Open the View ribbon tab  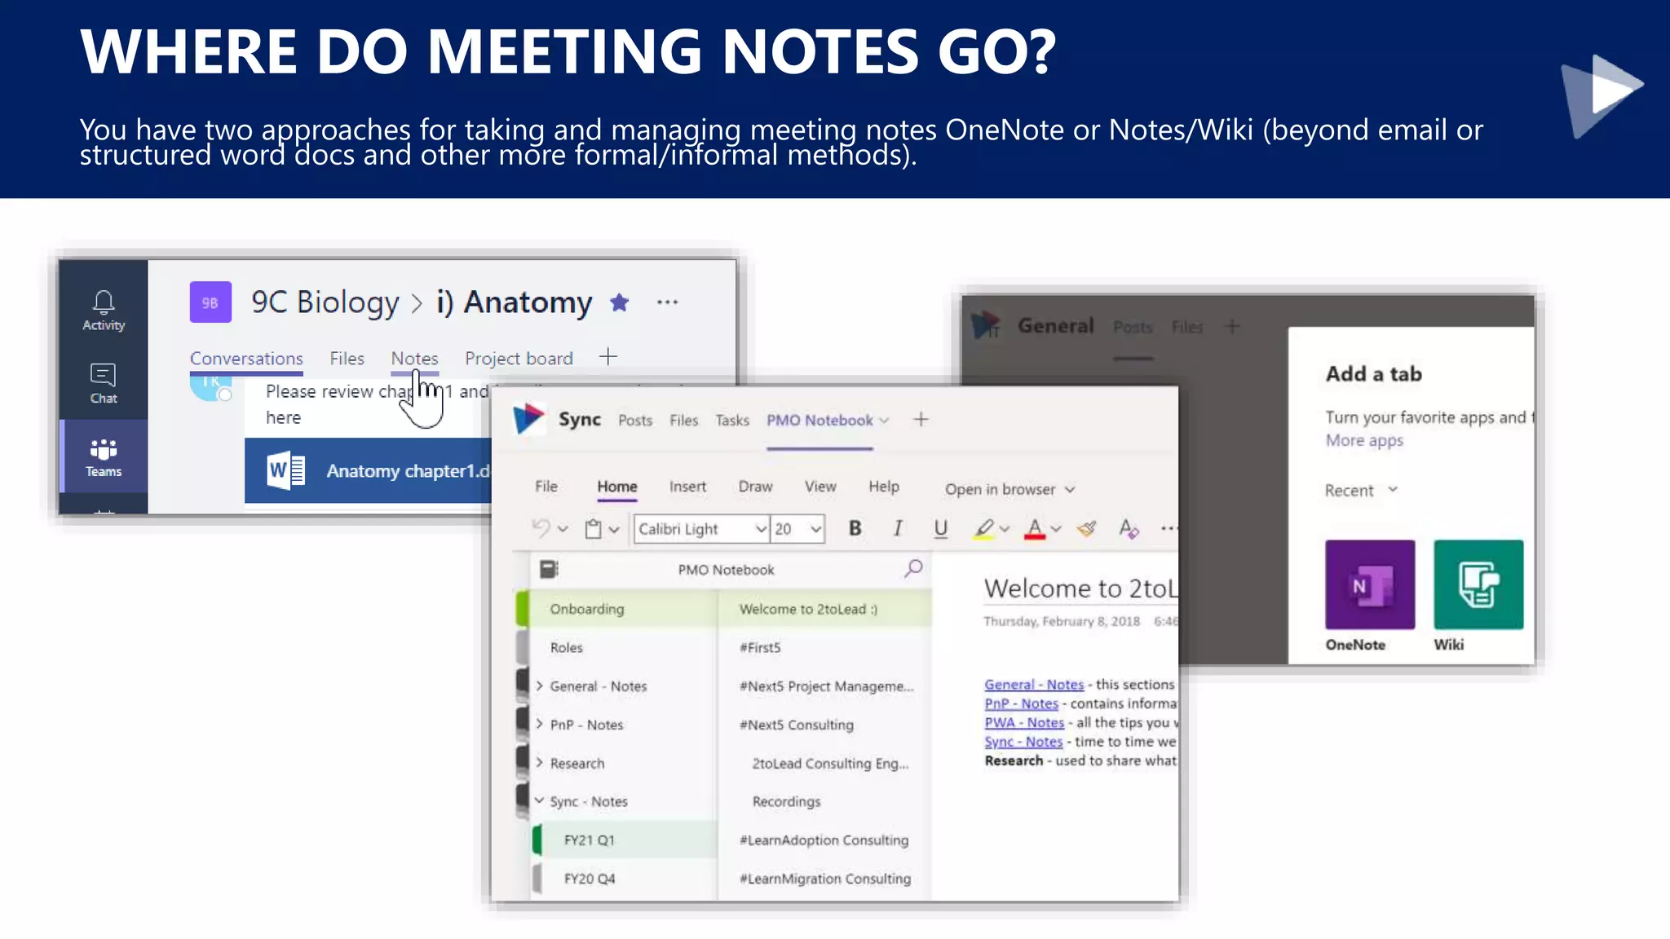(820, 487)
